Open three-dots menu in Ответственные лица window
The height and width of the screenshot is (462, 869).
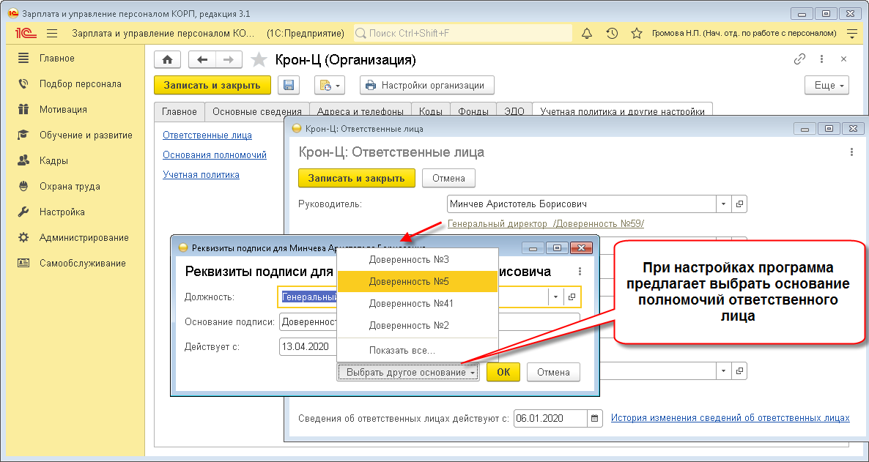[852, 152]
